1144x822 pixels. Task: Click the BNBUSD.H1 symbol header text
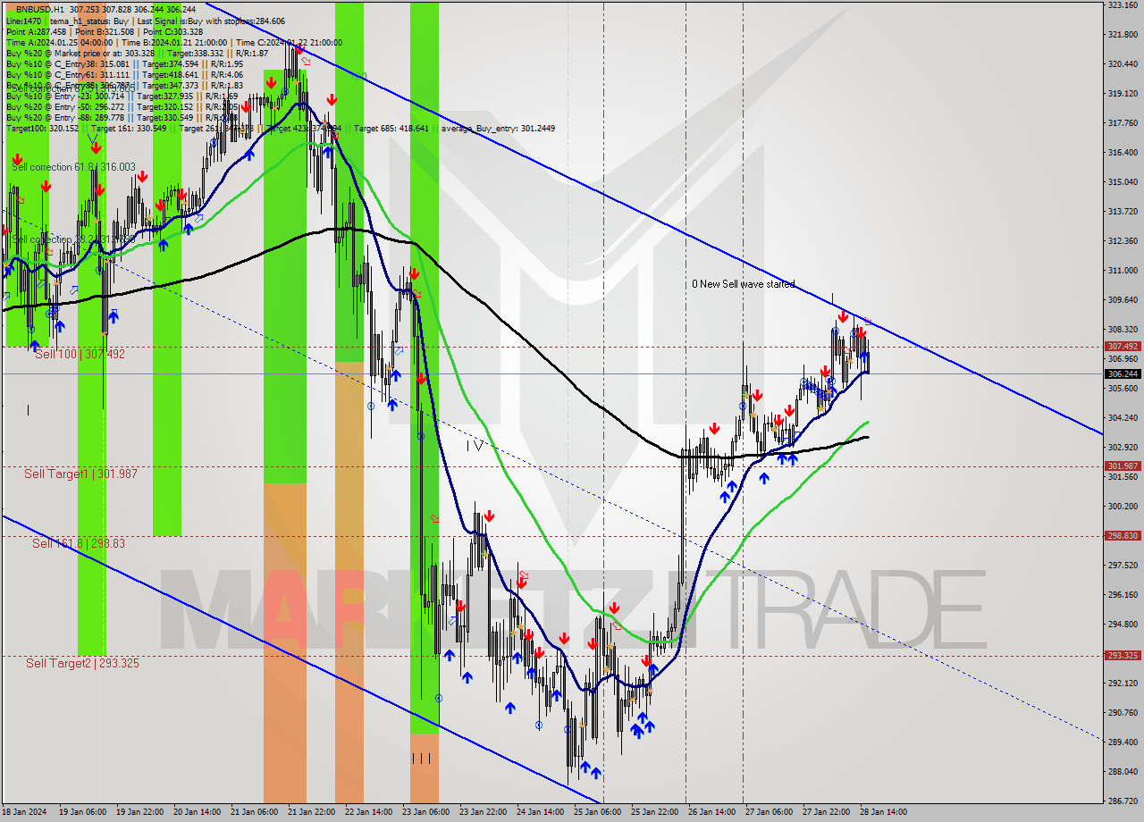40,9
